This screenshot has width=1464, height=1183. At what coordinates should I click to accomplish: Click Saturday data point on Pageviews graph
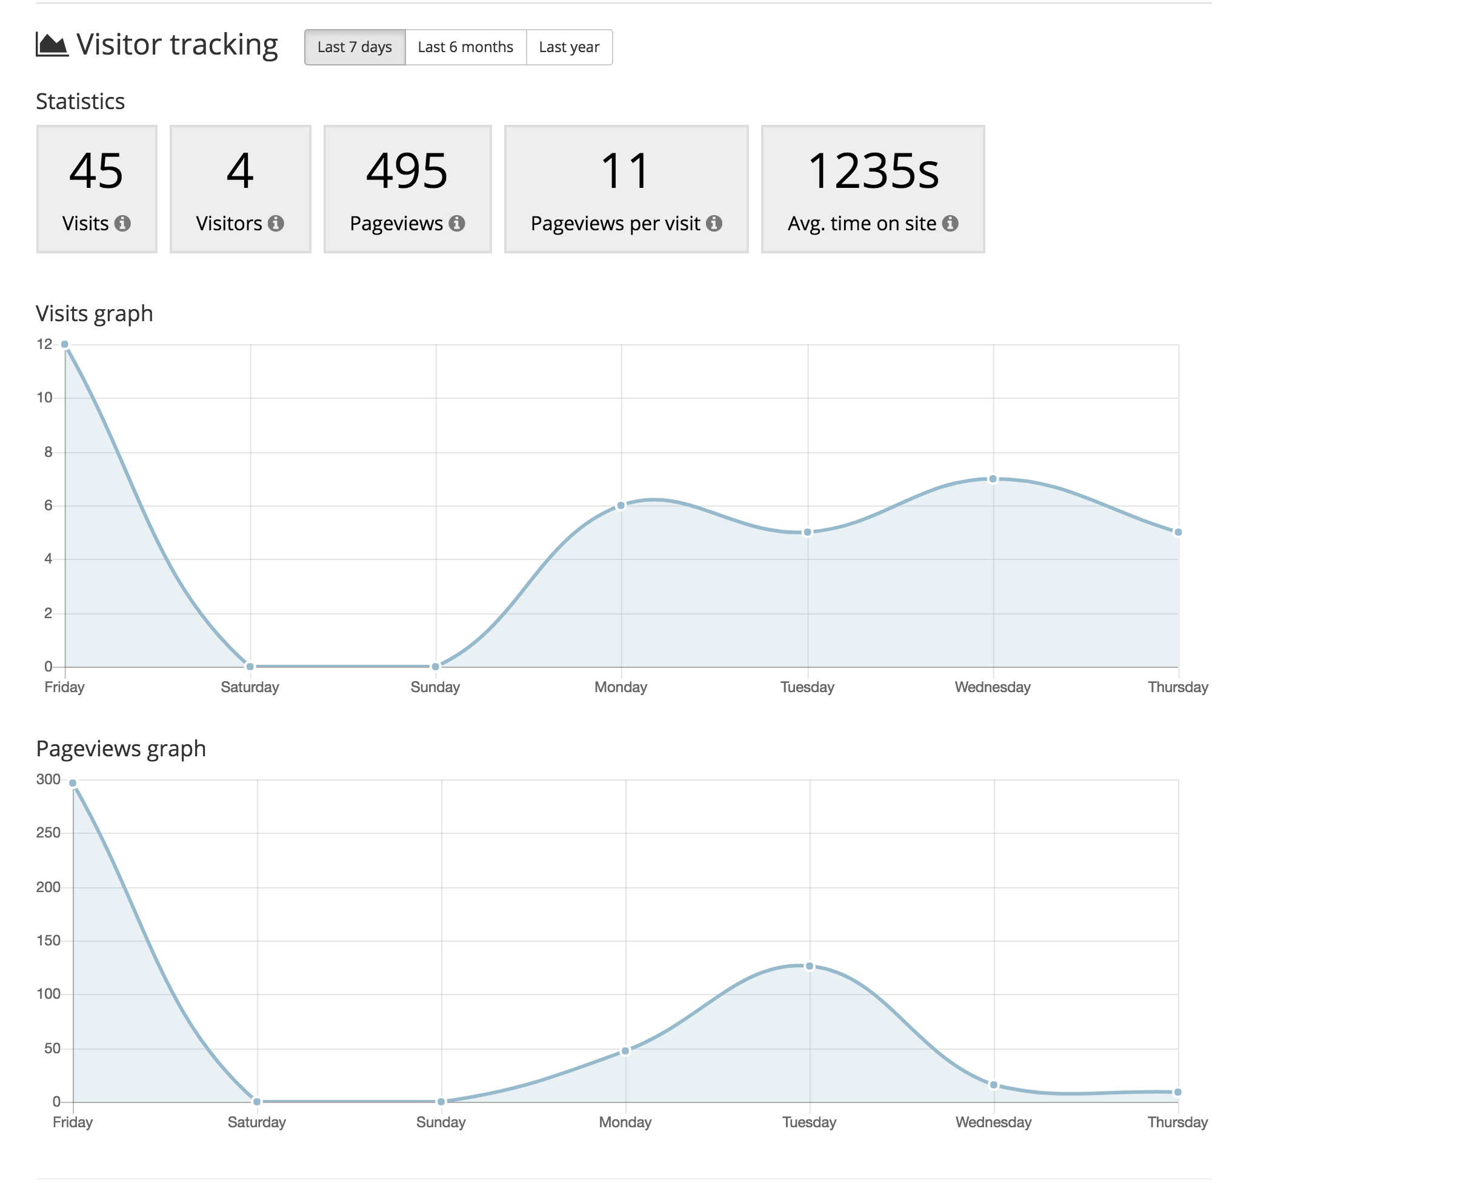[257, 1101]
